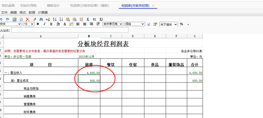The height and width of the screenshot is (118, 263).
Task: Click the last sigma sum icon
Action: pos(101,19)
